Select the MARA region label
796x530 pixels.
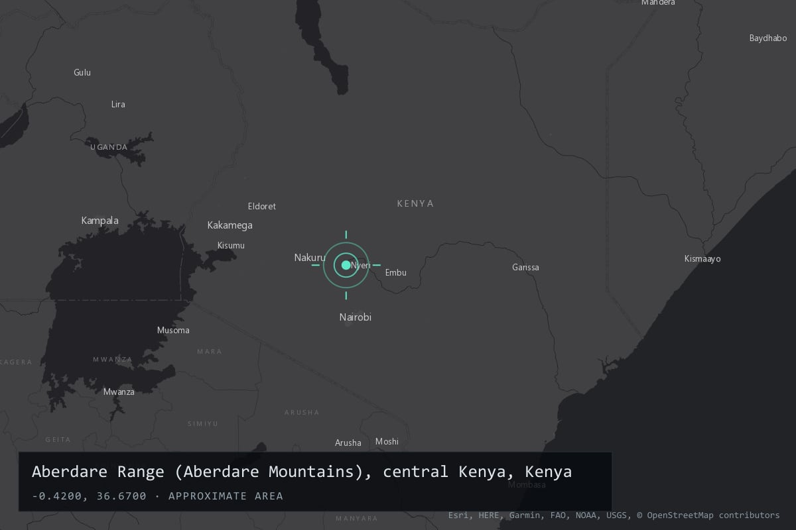tap(210, 352)
